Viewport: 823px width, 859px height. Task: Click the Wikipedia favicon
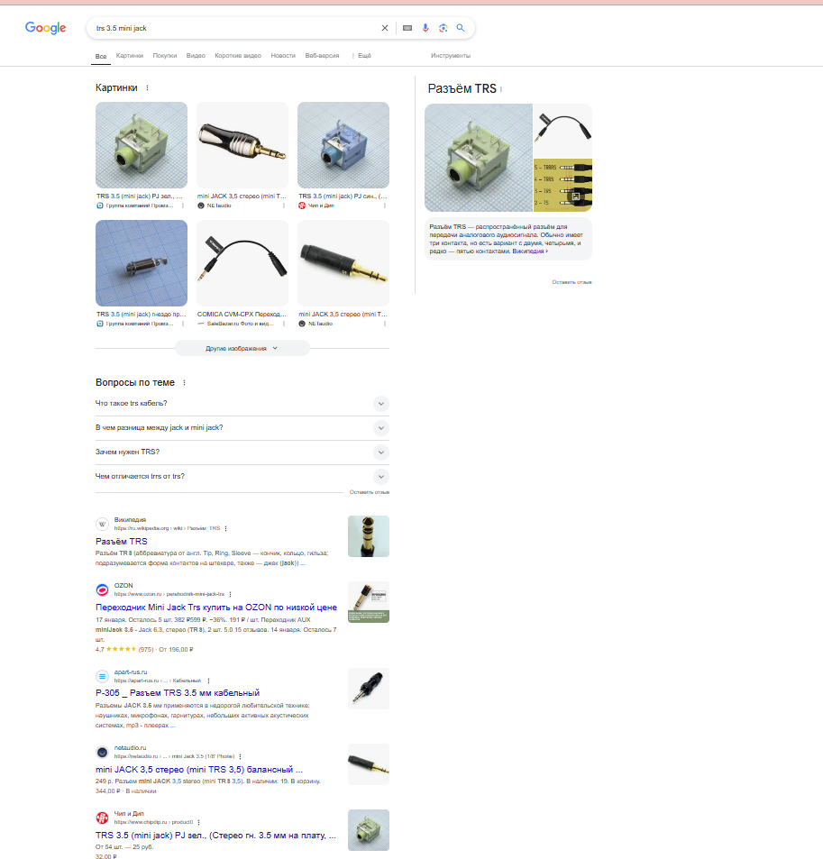point(103,525)
